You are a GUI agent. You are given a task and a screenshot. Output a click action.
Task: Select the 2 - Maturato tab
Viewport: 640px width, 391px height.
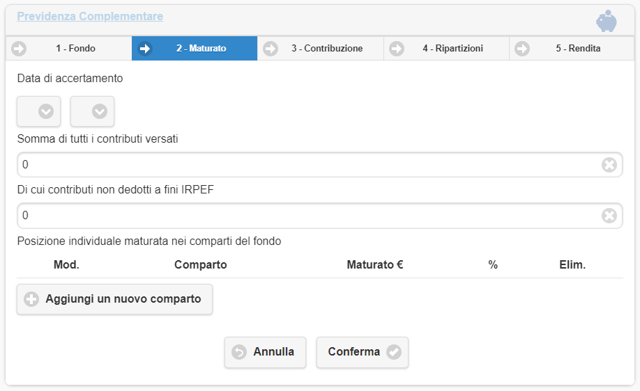tap(195, 49)
